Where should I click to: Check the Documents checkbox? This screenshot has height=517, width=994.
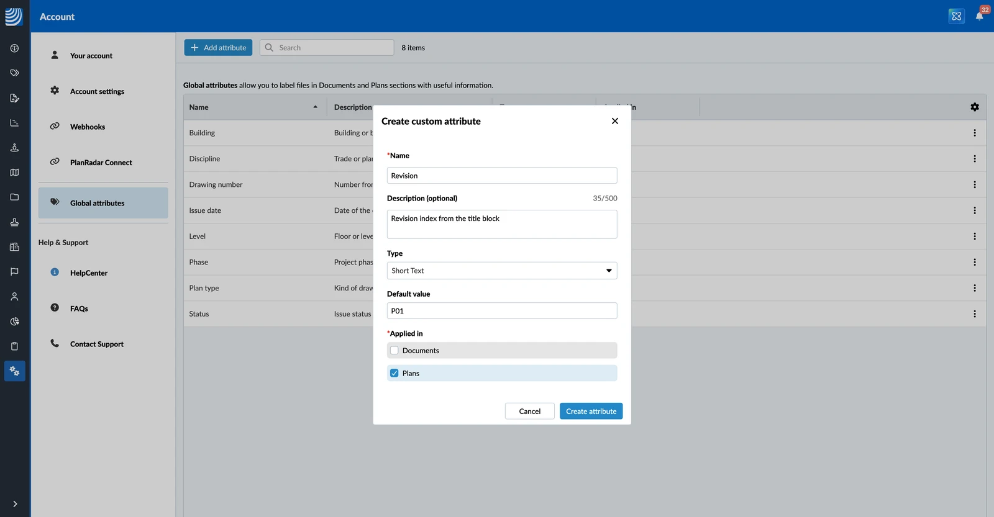(x=394, y=351)
